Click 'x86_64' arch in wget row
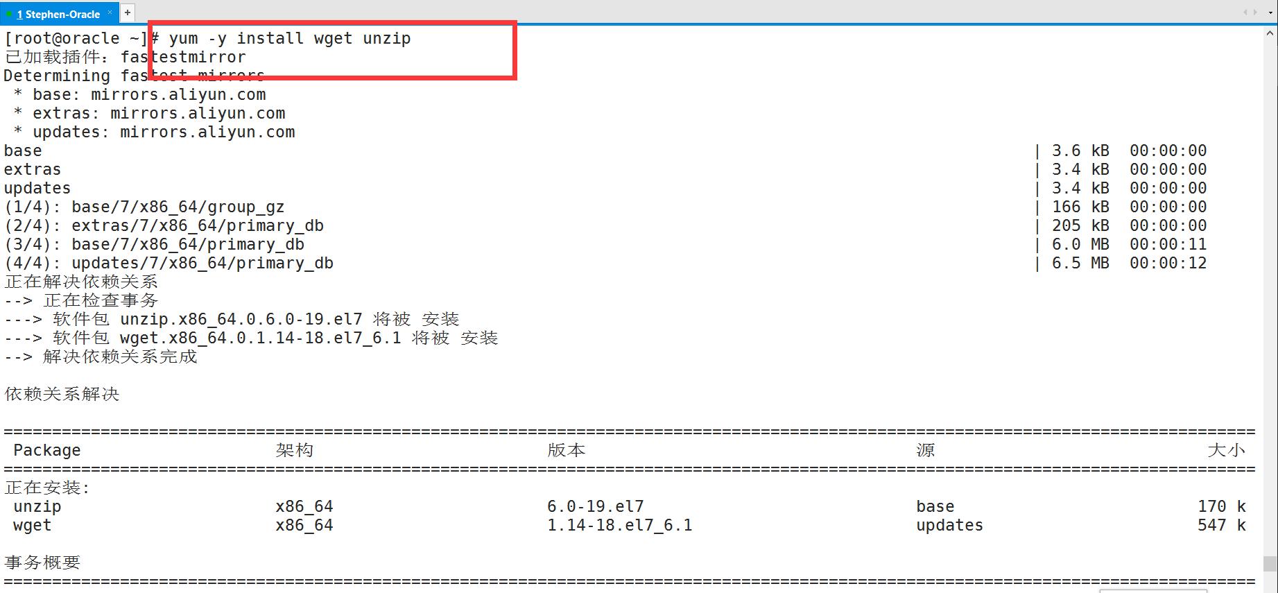The image size is (1278, 593). pyautogui.click(x=304, y=525)
